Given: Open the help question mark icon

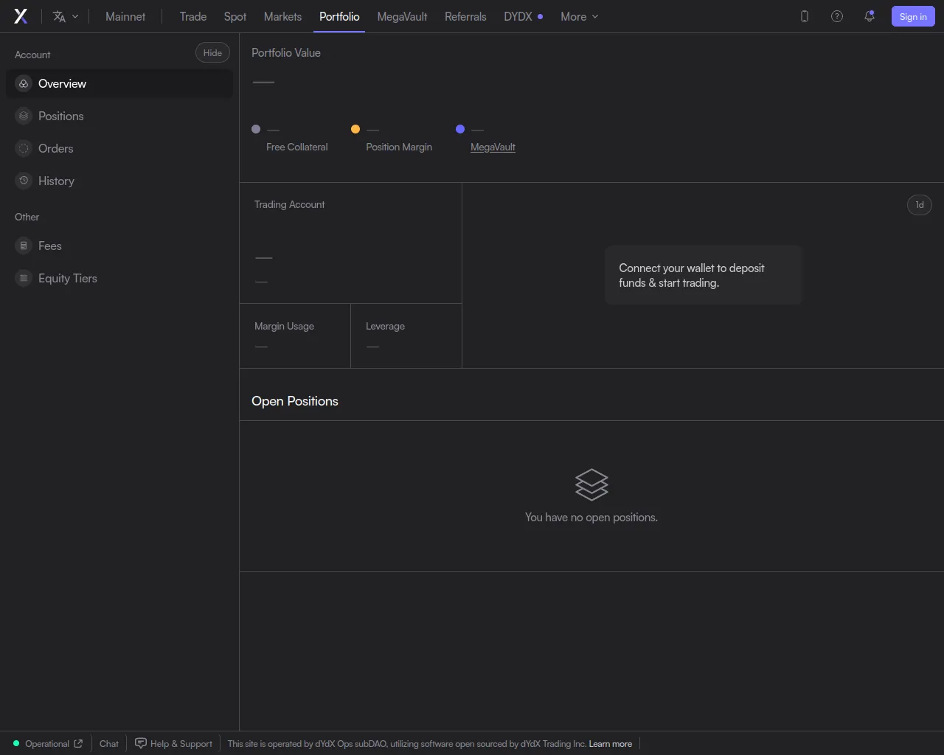Looking at the screenshot, I should 837,16.
